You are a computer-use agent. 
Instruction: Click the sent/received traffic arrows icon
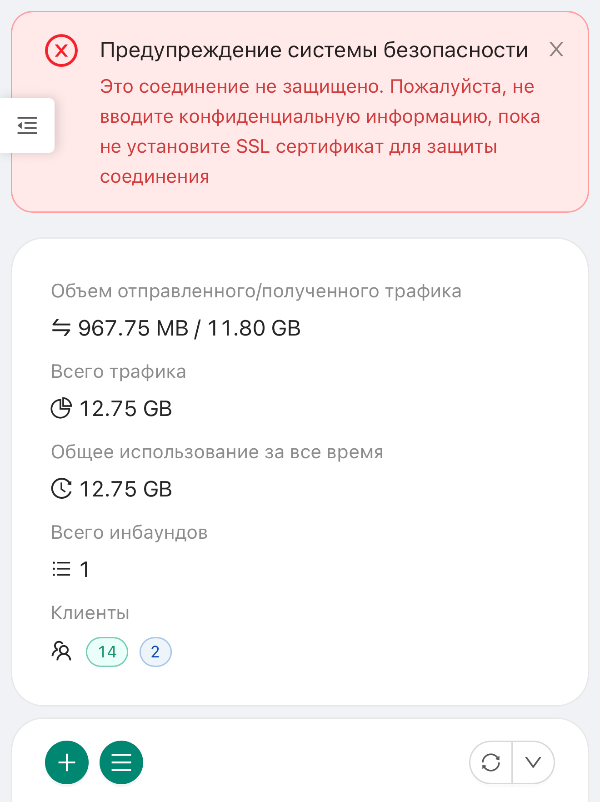click(x=61, y=328)
